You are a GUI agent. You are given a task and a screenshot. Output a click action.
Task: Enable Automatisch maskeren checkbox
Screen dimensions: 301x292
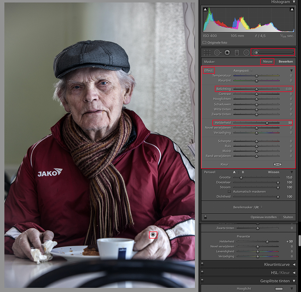[x=229, y=192]
